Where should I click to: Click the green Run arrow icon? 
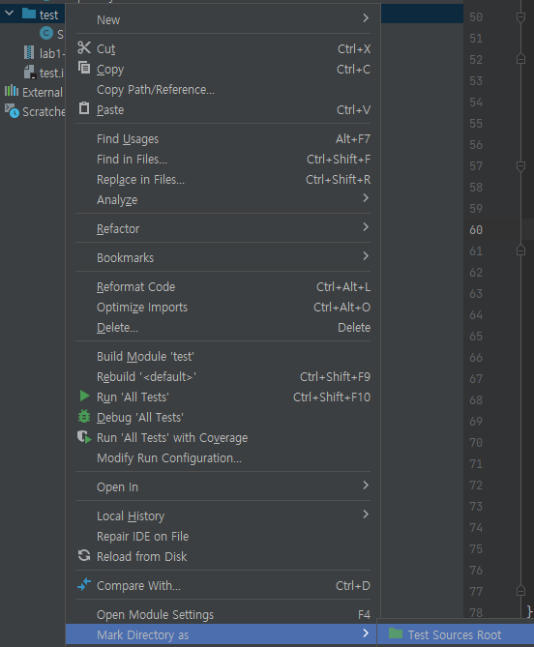[x=84, y=396]
